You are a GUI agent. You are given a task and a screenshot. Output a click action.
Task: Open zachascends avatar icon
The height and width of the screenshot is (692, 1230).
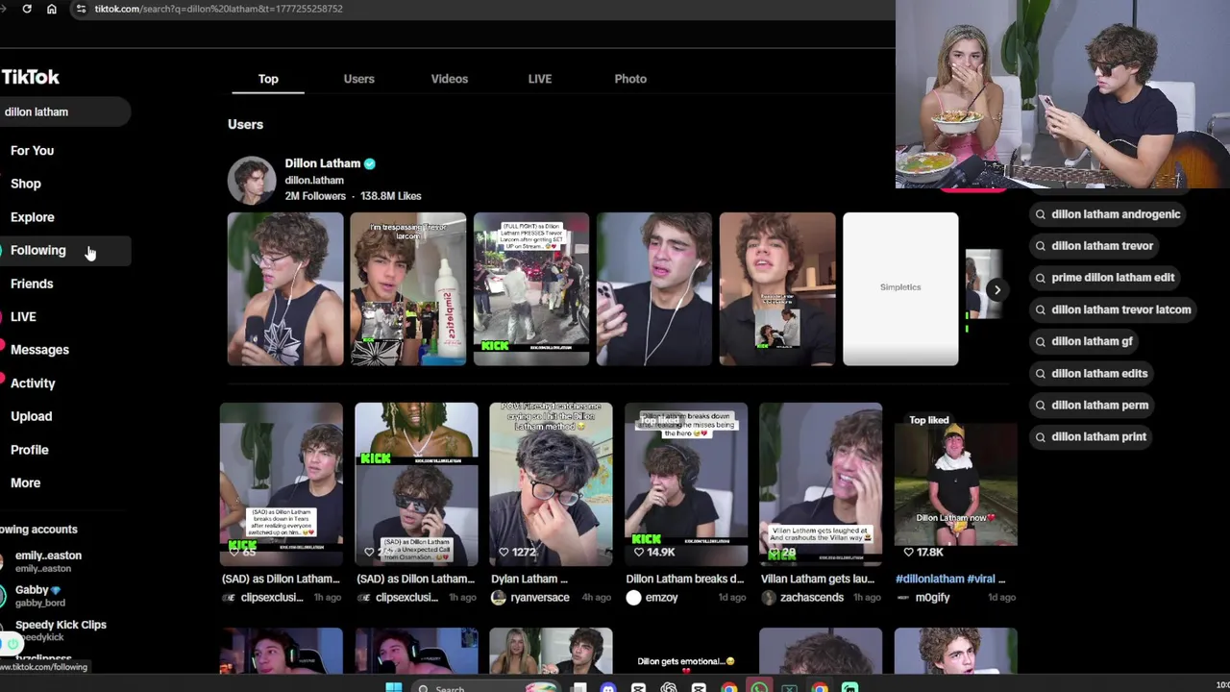click(x=768, y=598)
